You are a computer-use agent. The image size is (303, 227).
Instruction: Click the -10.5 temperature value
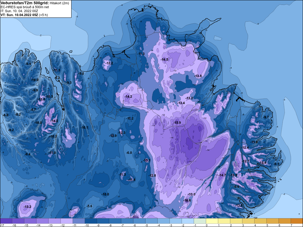click(x=49, y=97)
